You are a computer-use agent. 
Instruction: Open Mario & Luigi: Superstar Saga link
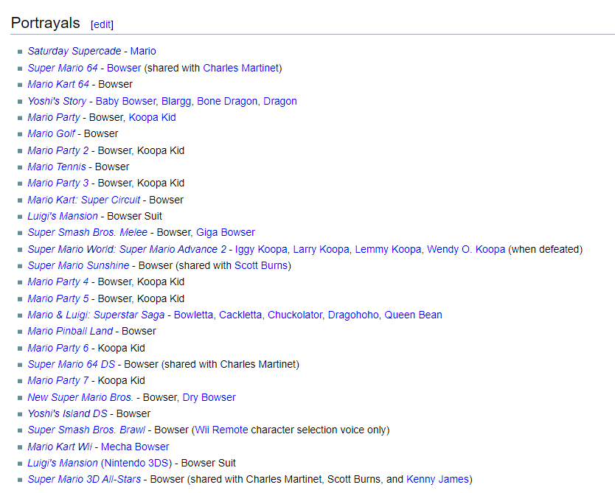96,315
